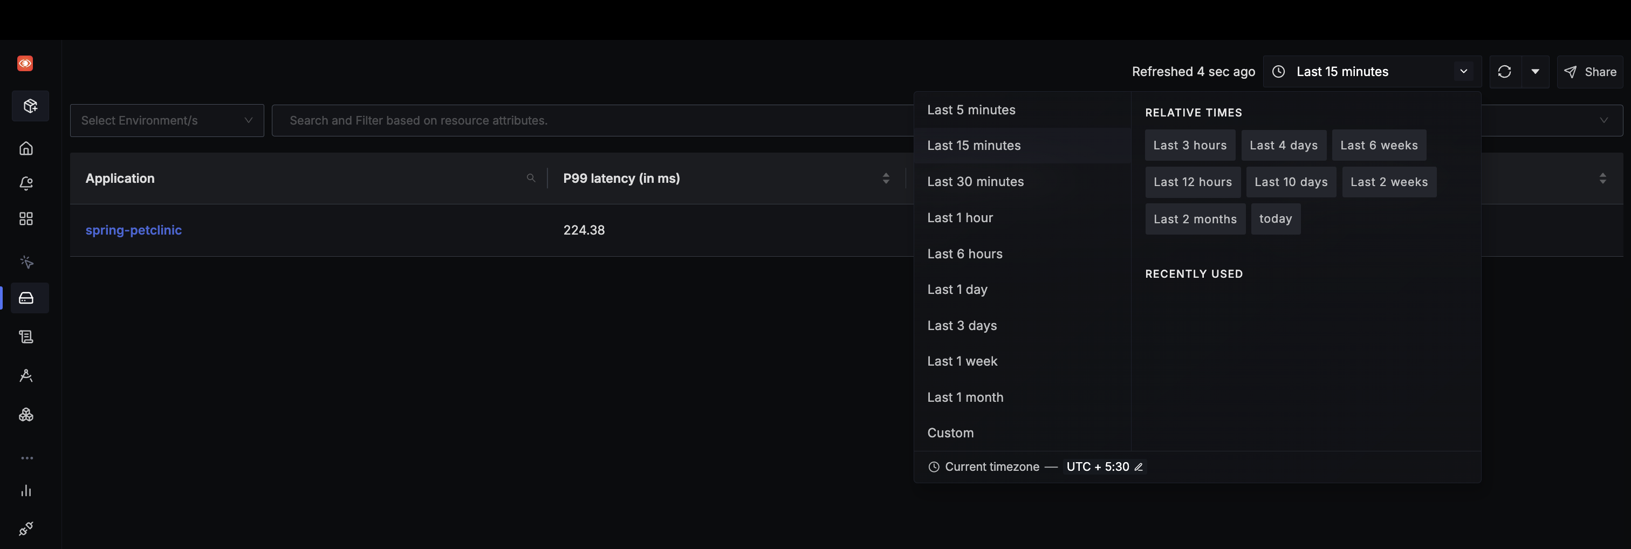Click the SigNoz logo icon

pyautogui.click(x=25, y=63)
